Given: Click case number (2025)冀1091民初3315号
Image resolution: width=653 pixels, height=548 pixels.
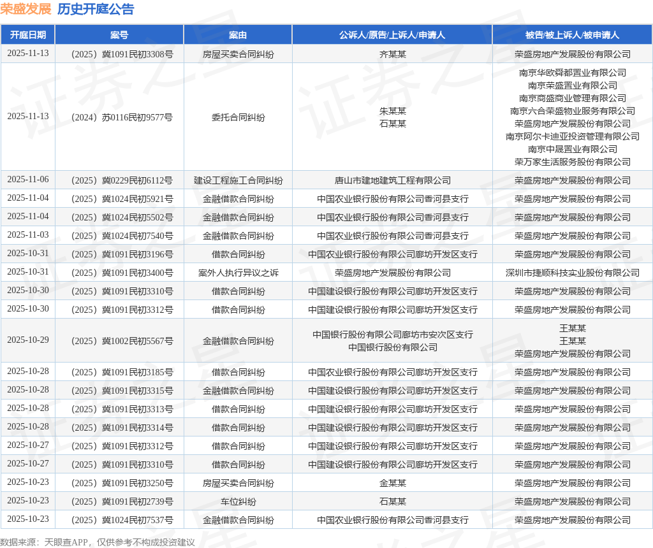Looking at the screenshot, I should 122,391.
